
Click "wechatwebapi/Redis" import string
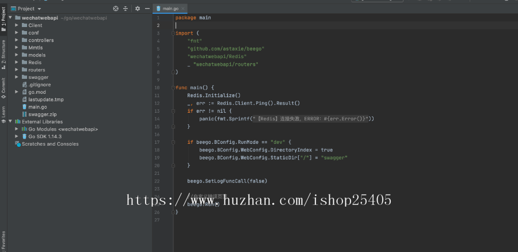tap(217, 56)
